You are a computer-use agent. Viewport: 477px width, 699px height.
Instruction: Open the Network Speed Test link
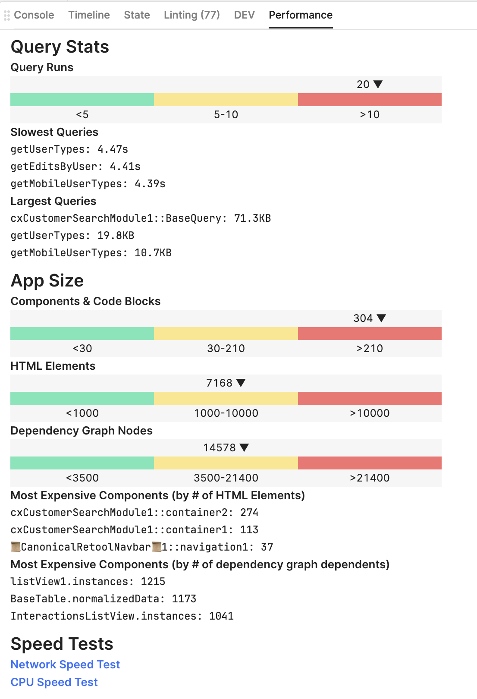coord(65,664)
